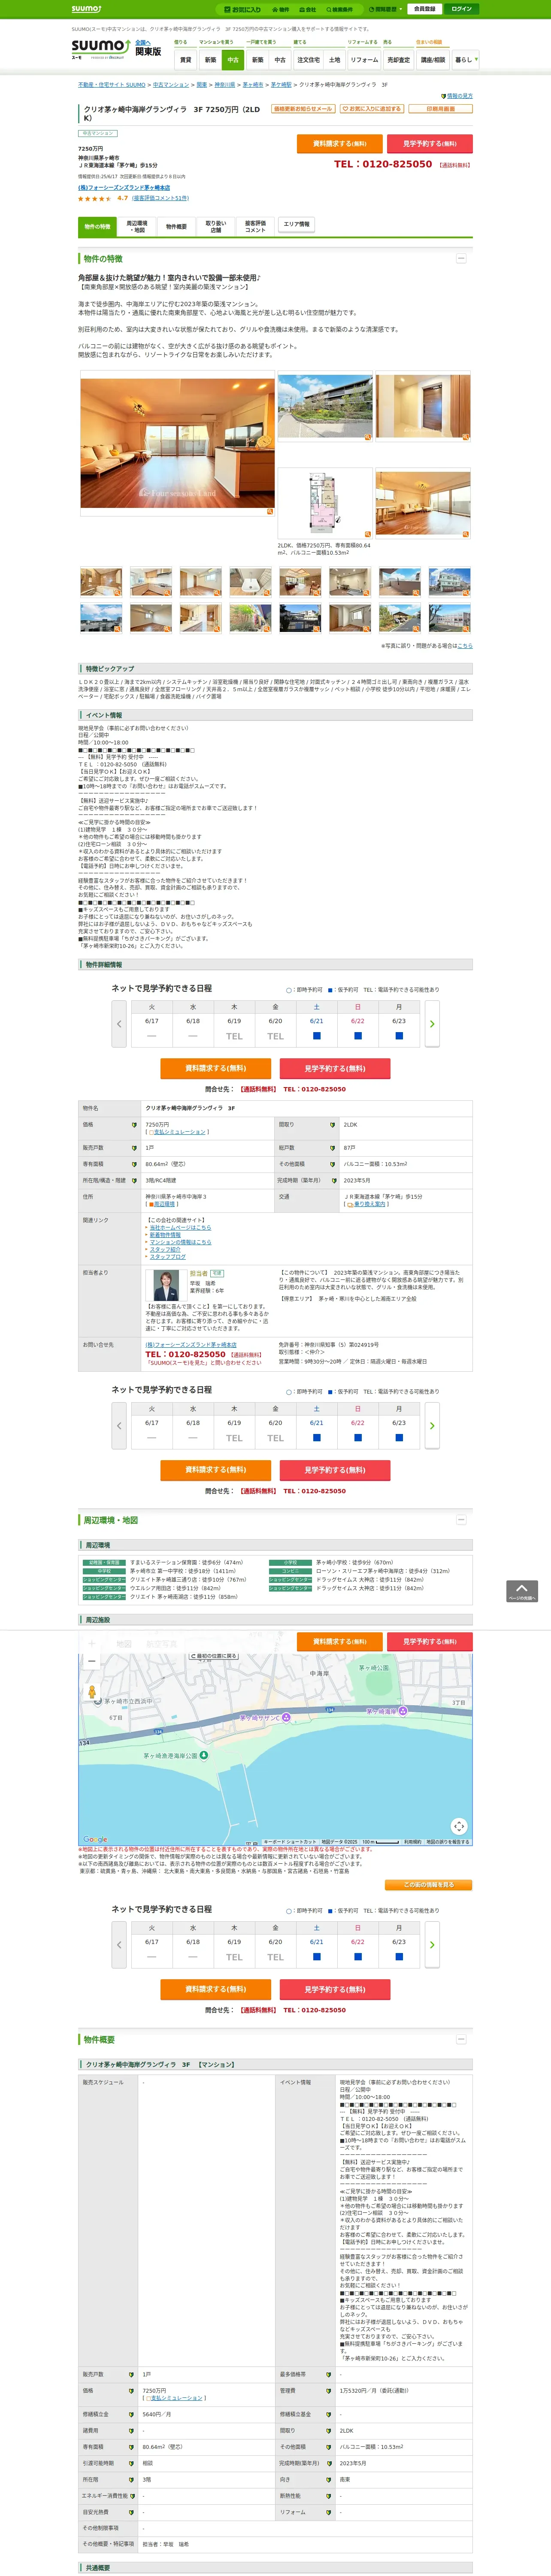Expand the 暮らし navigation dropdown

pos(465,60)
